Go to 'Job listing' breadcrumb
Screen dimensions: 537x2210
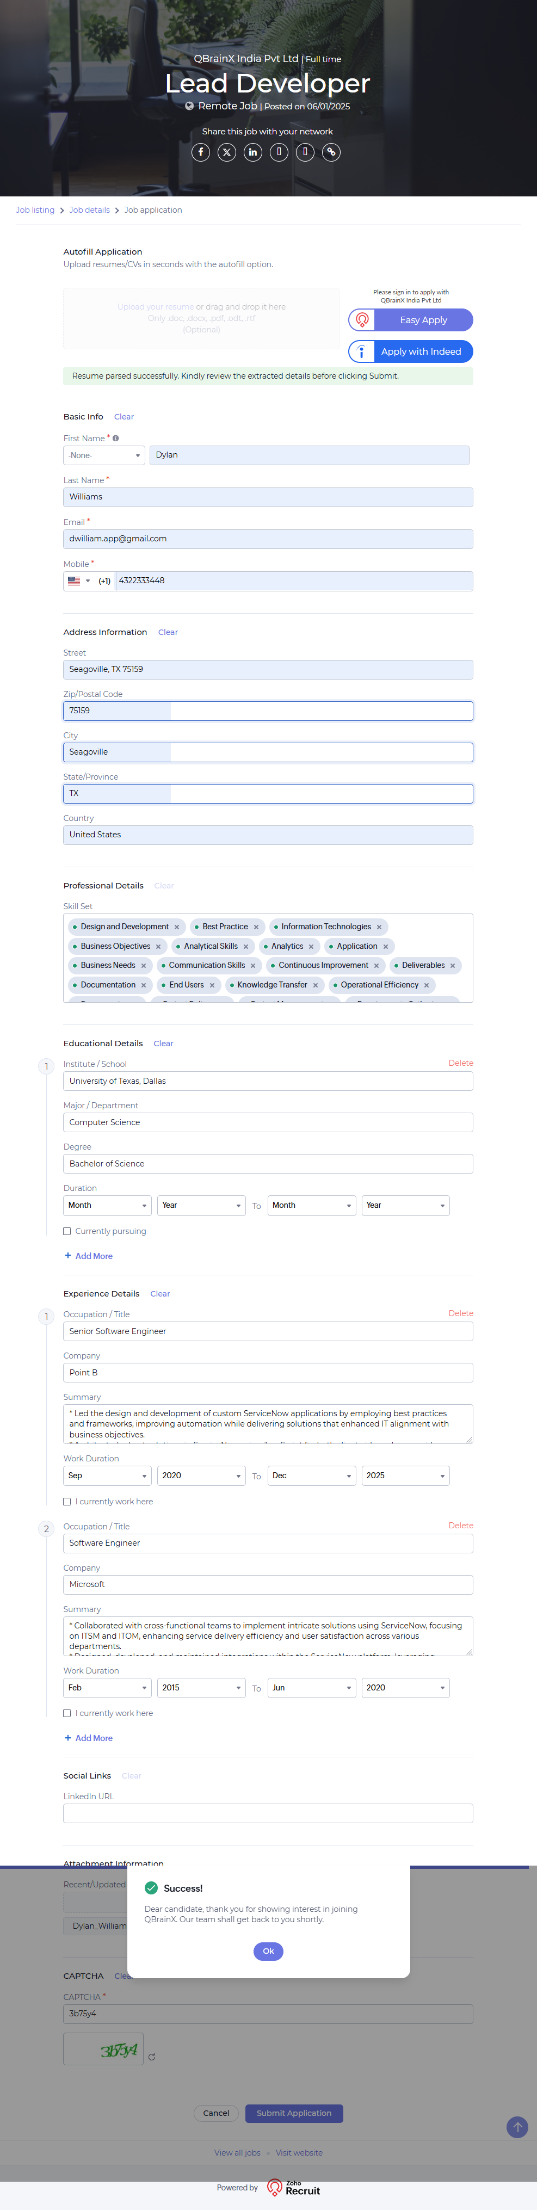[35, 210]
